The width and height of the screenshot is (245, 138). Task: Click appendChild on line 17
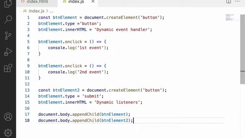point(85,114)
